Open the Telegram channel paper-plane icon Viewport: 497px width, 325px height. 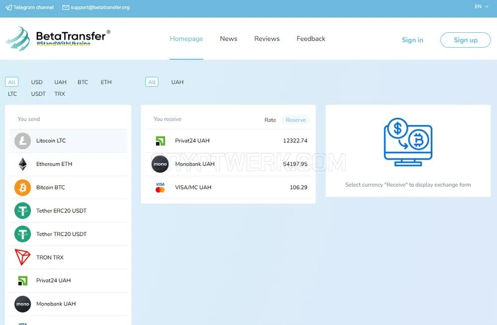point(8,7)
